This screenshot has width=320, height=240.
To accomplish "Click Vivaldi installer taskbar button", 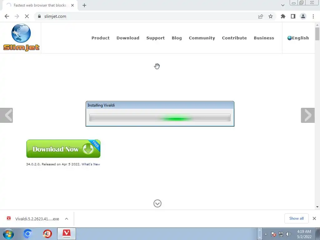I will (x=67, y=234).
